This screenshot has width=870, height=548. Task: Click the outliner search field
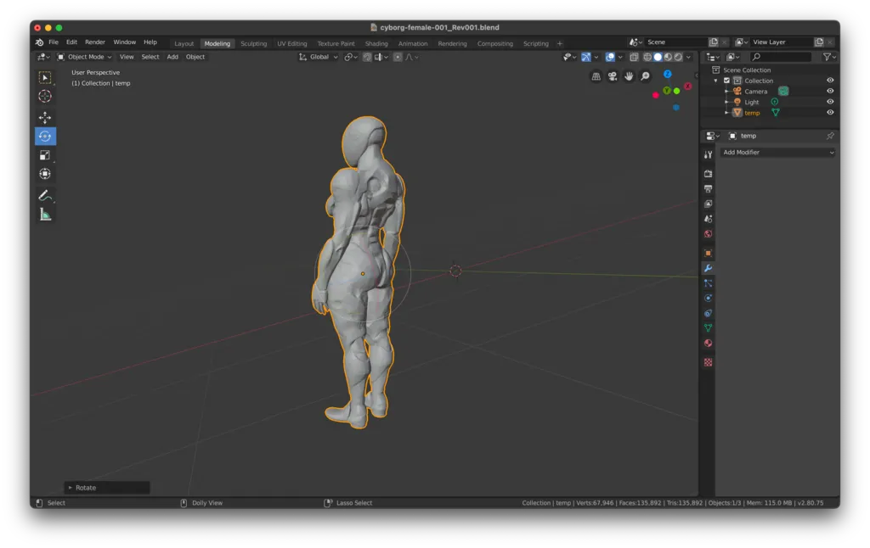click(x=782, y=57)
